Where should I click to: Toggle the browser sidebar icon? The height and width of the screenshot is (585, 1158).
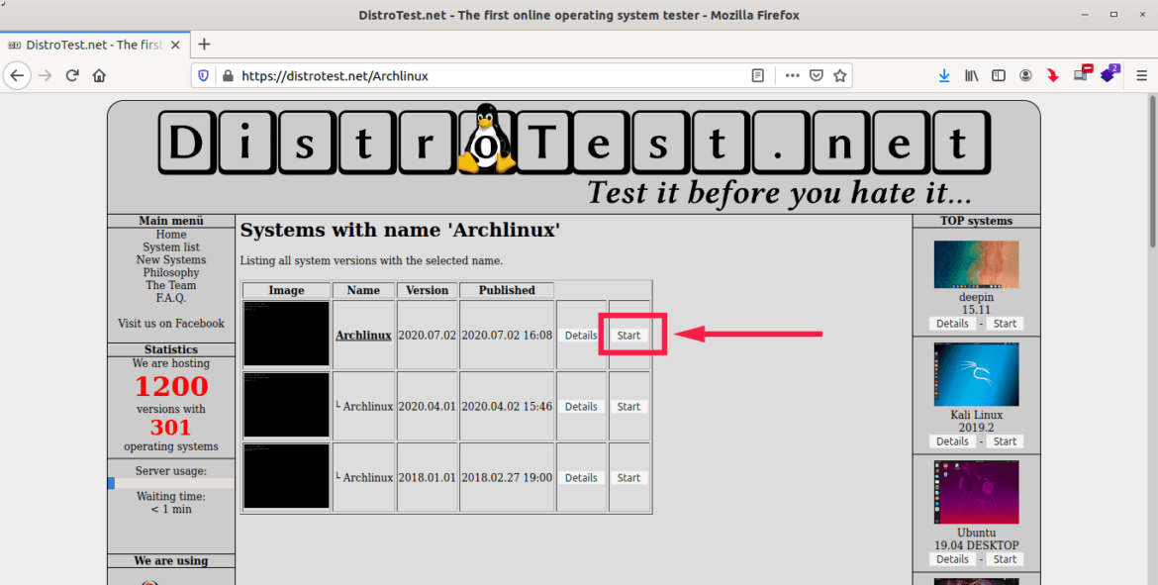pyautogui.click(x=999, y=75)
